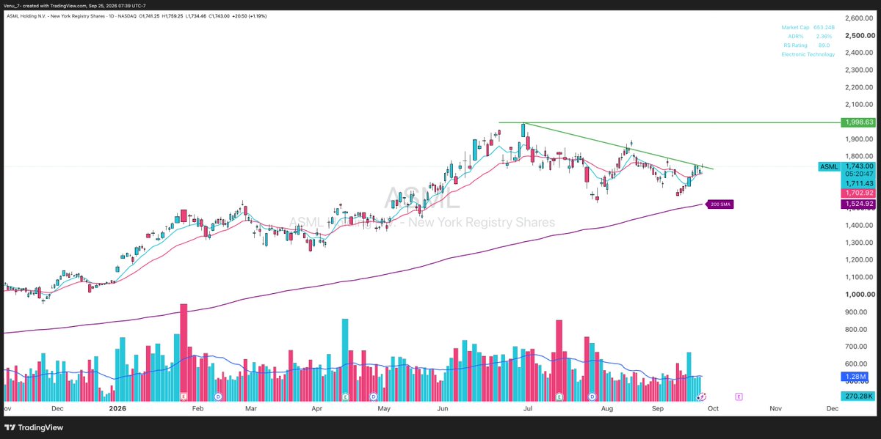The width and height of the screenshot is (881, 439).
Task: Select the purple 200 SMA value 1,524.92
Action: point(858,204)
